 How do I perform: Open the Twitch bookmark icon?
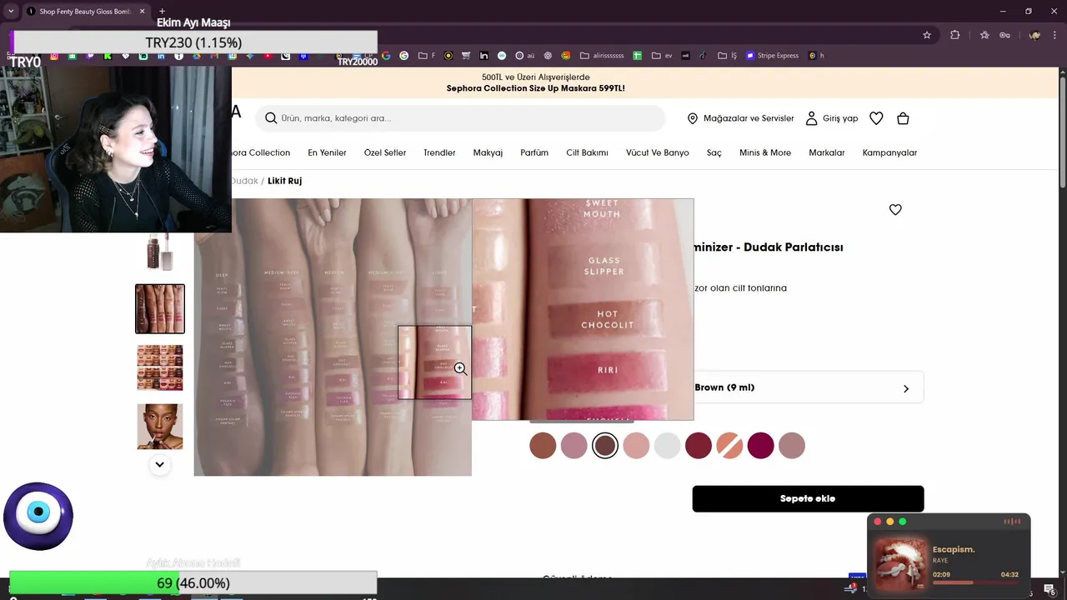point(90,56)
